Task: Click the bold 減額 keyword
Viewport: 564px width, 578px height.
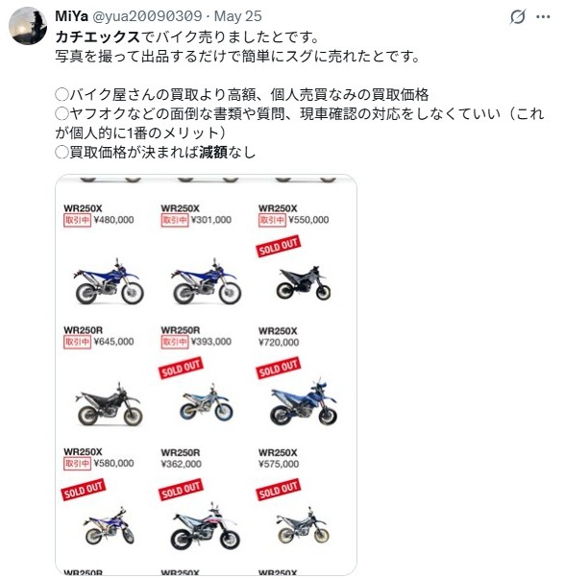Action: tap(213, 152)
